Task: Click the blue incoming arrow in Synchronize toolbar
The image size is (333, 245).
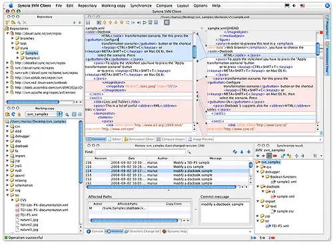Action: [258, 156]
